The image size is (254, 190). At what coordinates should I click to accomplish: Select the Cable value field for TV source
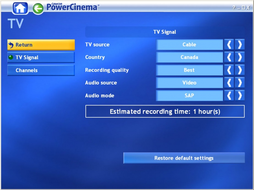(189, 45)
